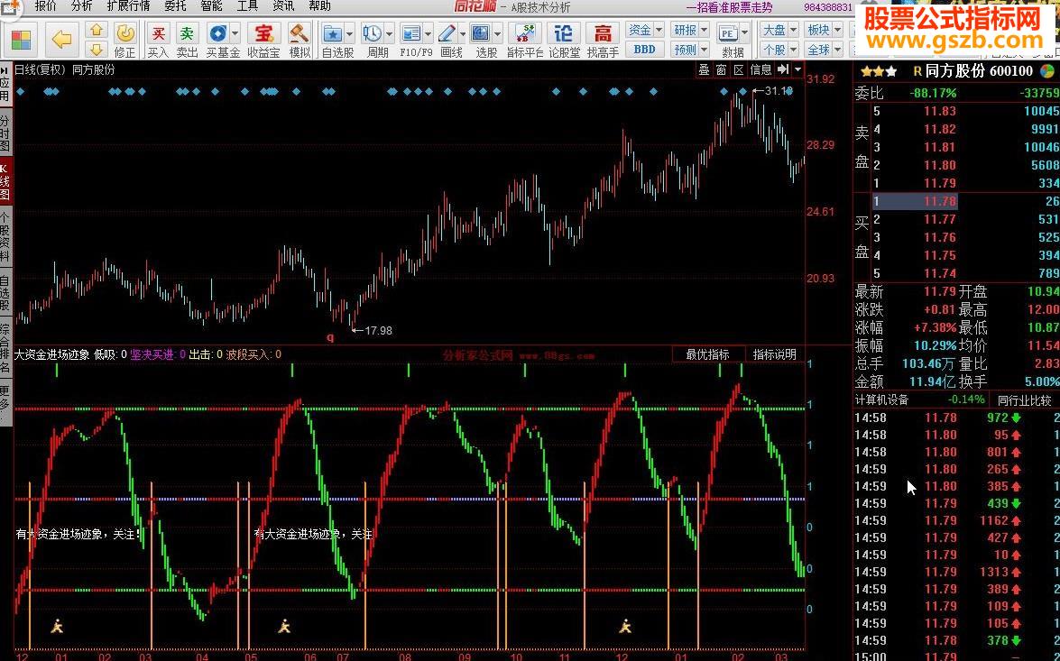
Task: Open the 分析 menu
Action: (81, 6)
